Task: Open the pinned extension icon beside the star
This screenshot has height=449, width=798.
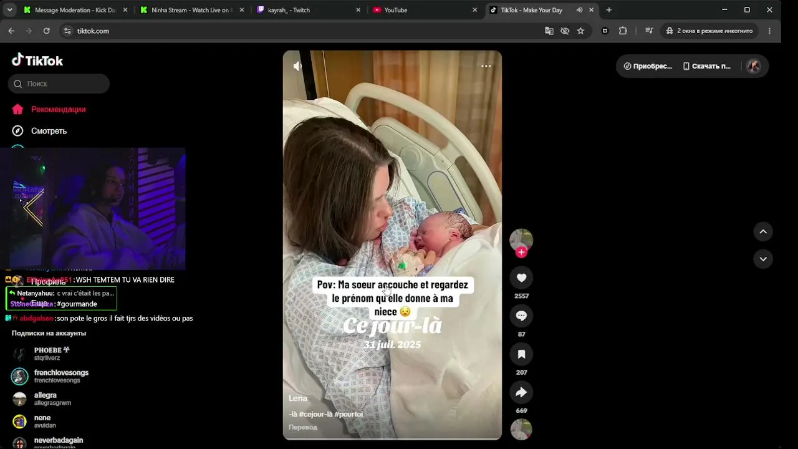Action: click(605, 31)
